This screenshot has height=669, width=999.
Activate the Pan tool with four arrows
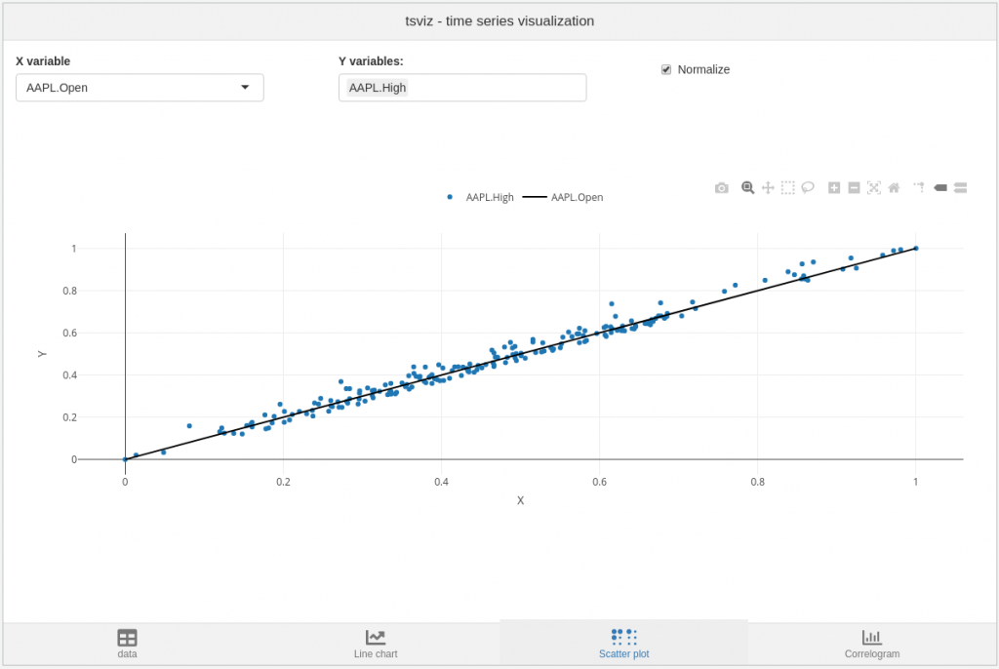click(x=768, y=188)
